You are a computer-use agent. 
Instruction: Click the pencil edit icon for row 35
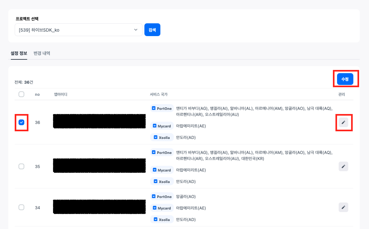pos(343,166)
